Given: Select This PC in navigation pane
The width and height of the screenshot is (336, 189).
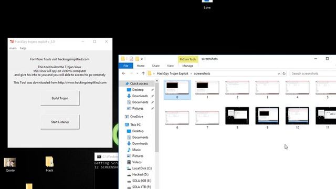Looking at the screenshot, I should coord(135,125).
